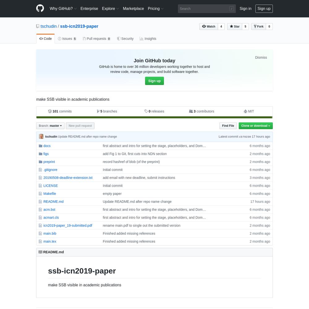Click the Sign in link
This screenshot has width=309, height=309.
coord(245,9)
